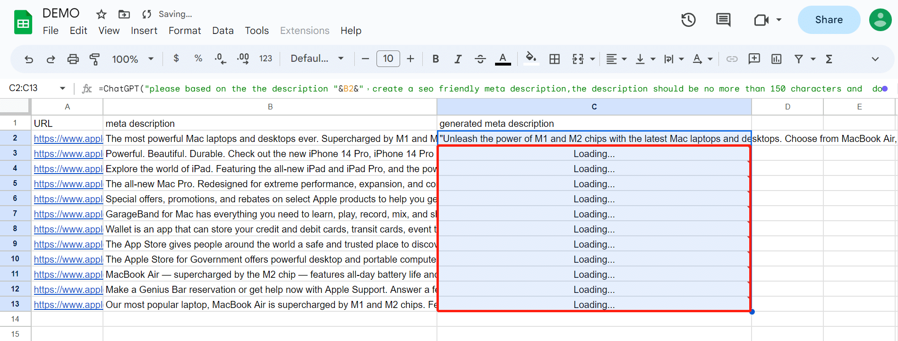Click the insert chart icon
Image resolution: width=898 pixels, height=341 pixels.
(x=776, y=59)
